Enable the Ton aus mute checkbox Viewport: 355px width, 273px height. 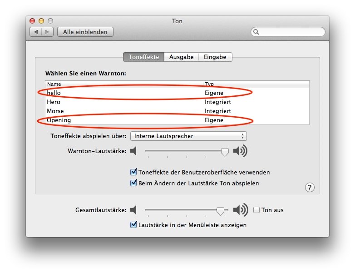coord(256,210)
